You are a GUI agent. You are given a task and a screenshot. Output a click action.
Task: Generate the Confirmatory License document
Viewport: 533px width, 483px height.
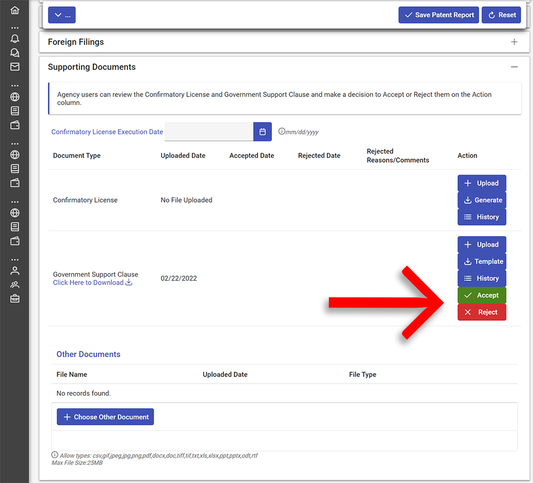[x=482, y=200]
